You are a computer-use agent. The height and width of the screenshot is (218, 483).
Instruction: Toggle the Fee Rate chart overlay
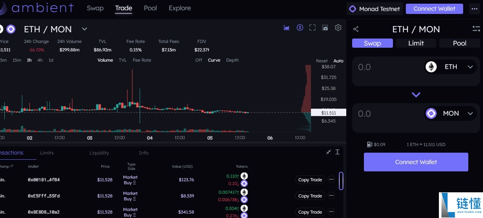(x=142, y=60)
